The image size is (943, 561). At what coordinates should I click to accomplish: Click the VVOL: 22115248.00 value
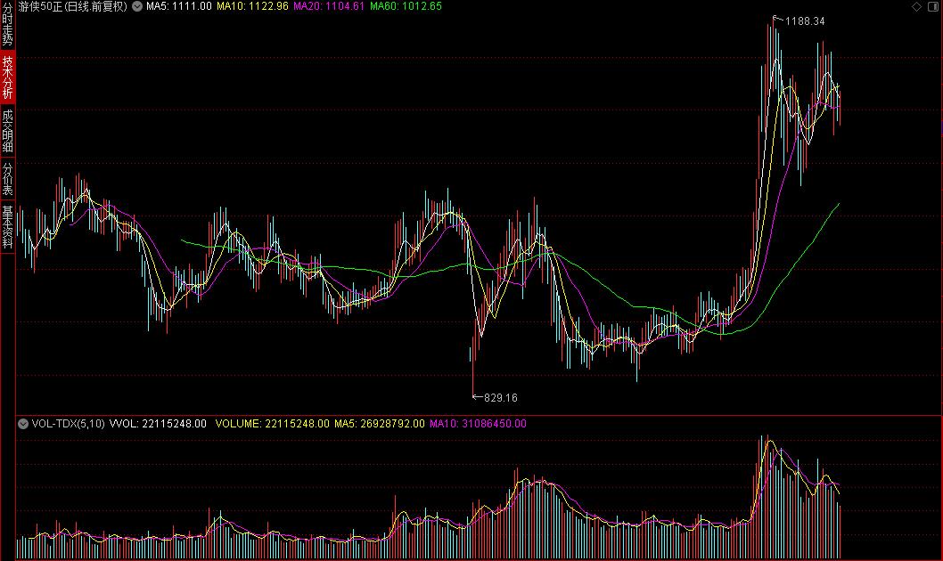click(x=158, y=424)
